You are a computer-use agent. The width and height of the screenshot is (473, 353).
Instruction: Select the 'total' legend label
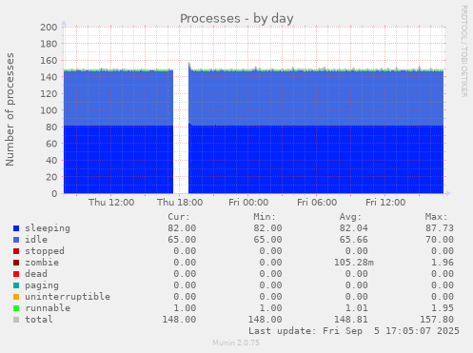click(39, 320)
